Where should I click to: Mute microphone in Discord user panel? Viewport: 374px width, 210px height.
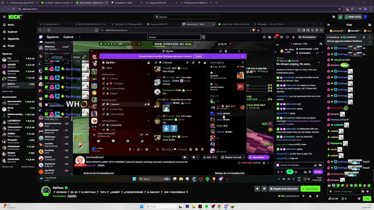[x=130, y=150]
